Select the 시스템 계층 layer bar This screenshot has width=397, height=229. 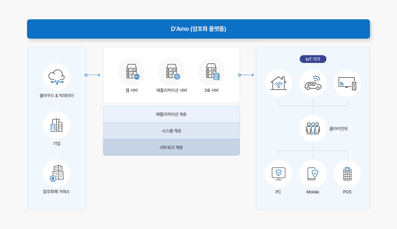(x=171, y=131)
